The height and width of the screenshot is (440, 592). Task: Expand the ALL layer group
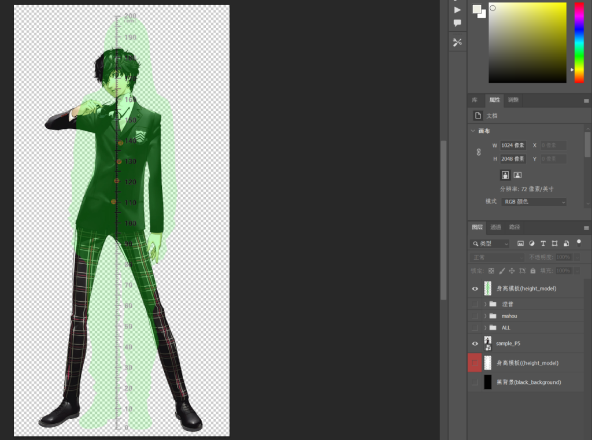486,327
